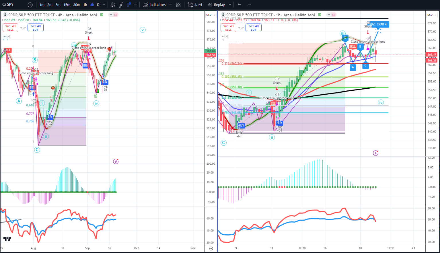Collapse 1h chart indicator legend
Viewport: 440px width, 253px height.
tap(225, 36)
